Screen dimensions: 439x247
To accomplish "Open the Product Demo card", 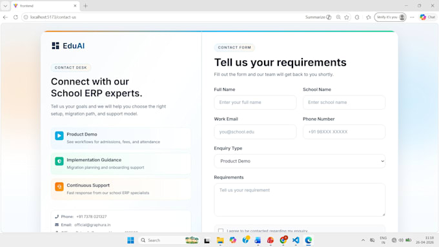I will coord(121,138).
